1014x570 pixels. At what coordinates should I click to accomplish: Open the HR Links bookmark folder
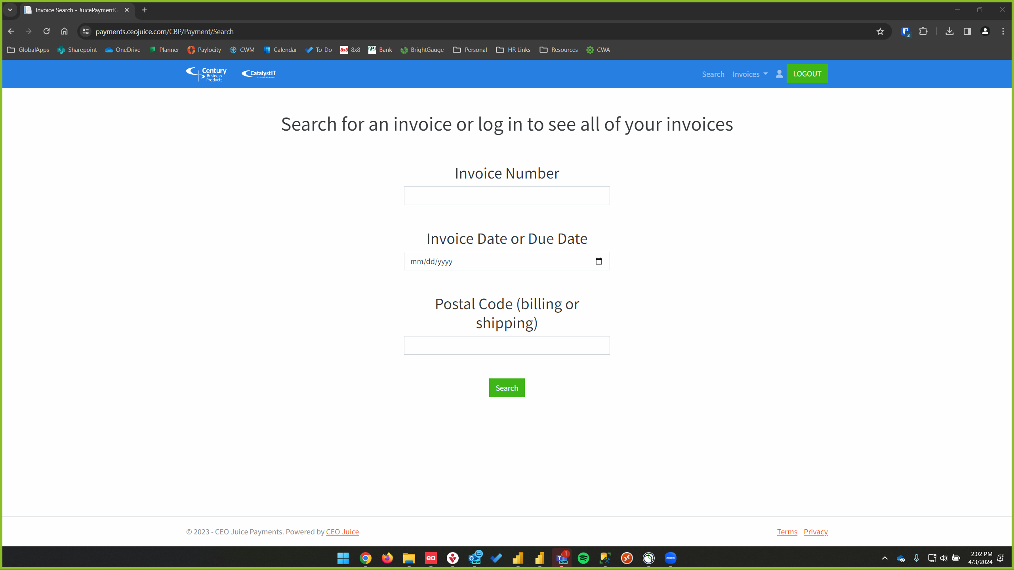513,50
